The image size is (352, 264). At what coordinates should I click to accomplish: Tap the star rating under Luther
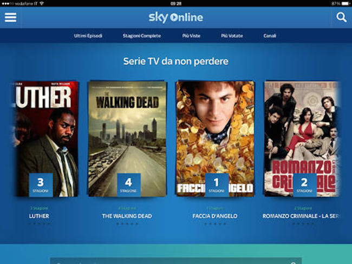click(x=39, y=223)
